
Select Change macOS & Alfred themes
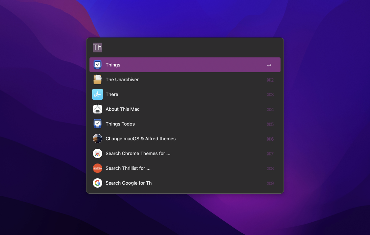click(185, 139)
